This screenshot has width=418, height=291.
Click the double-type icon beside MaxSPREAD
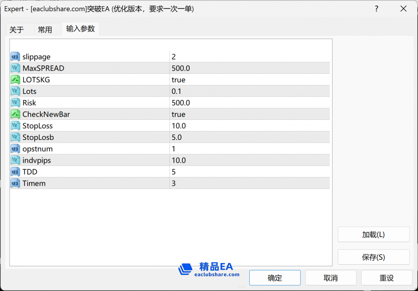(15, 68)
